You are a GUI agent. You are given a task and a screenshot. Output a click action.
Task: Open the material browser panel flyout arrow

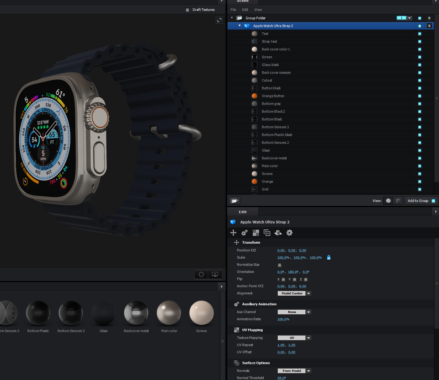click(222, 286)
